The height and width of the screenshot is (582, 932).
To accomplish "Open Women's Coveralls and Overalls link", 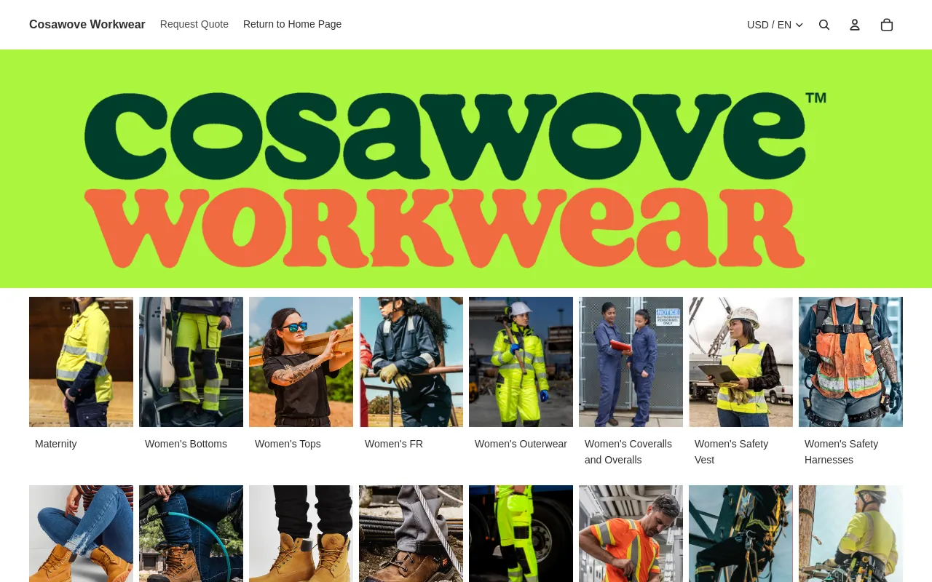I will (628, 452).
